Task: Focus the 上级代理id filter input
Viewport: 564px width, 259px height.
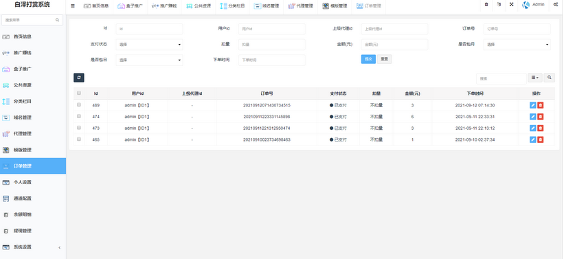Action: (394, 29)
